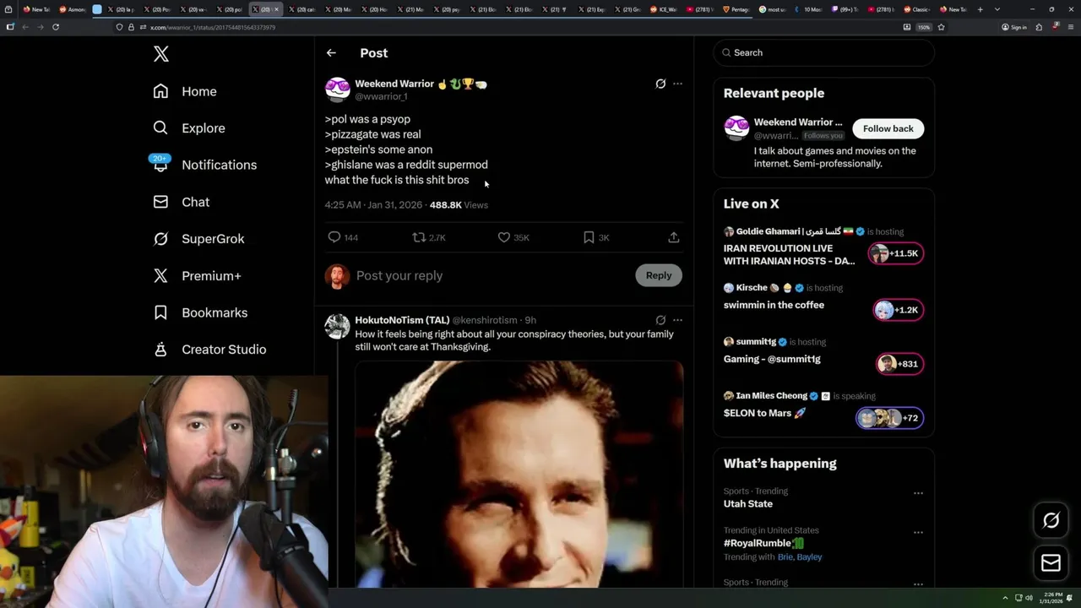Viewport: 1081px width, 608px height.
Task: Open Bookmarks in the sidebar
Action: point(200,312)
